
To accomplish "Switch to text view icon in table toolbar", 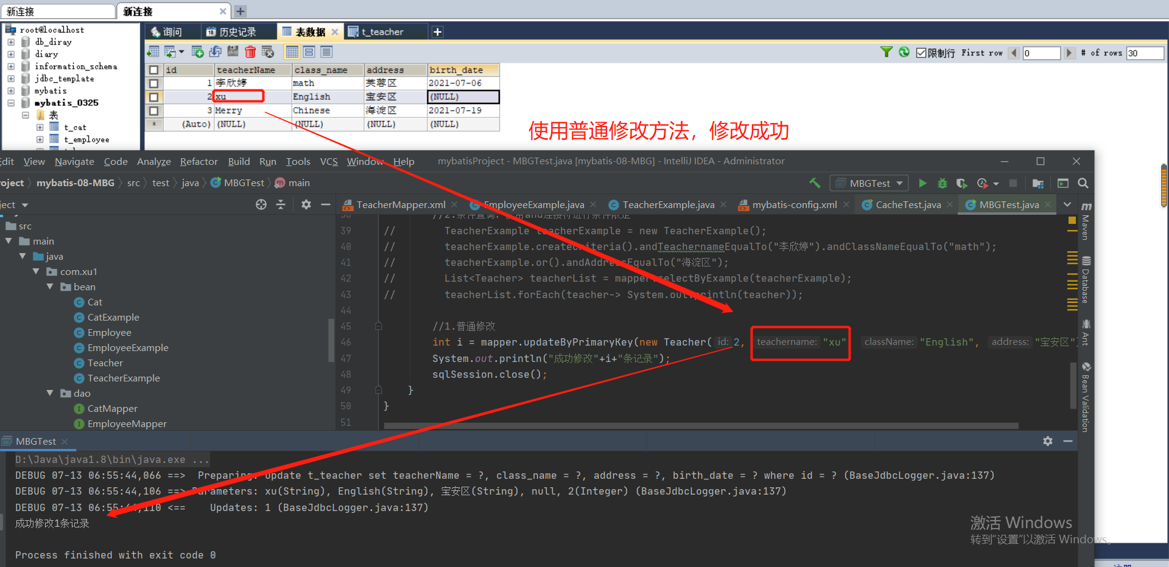I will click(326, 52).
